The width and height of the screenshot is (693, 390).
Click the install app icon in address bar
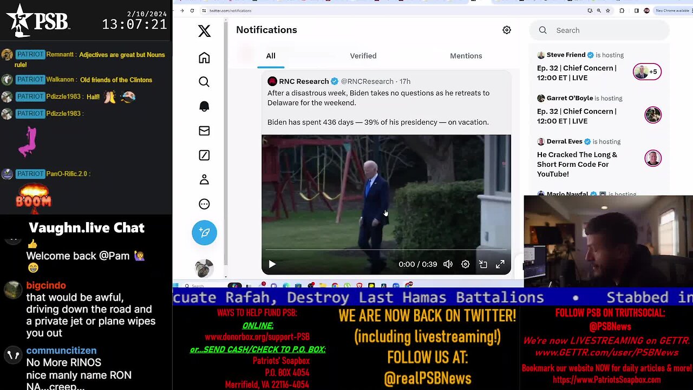pos(590,10)
